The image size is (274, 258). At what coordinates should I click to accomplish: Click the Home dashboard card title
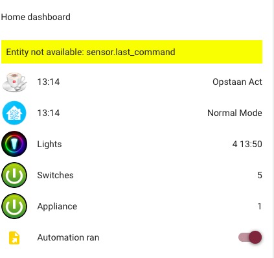pyautogui.click(x=36, y=17)
